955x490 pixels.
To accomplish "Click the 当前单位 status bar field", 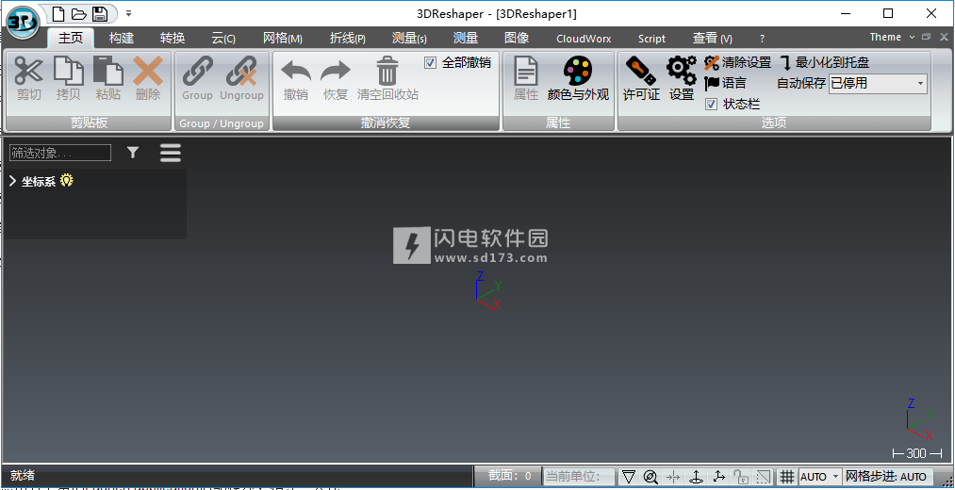I will (x=579, y=477).
